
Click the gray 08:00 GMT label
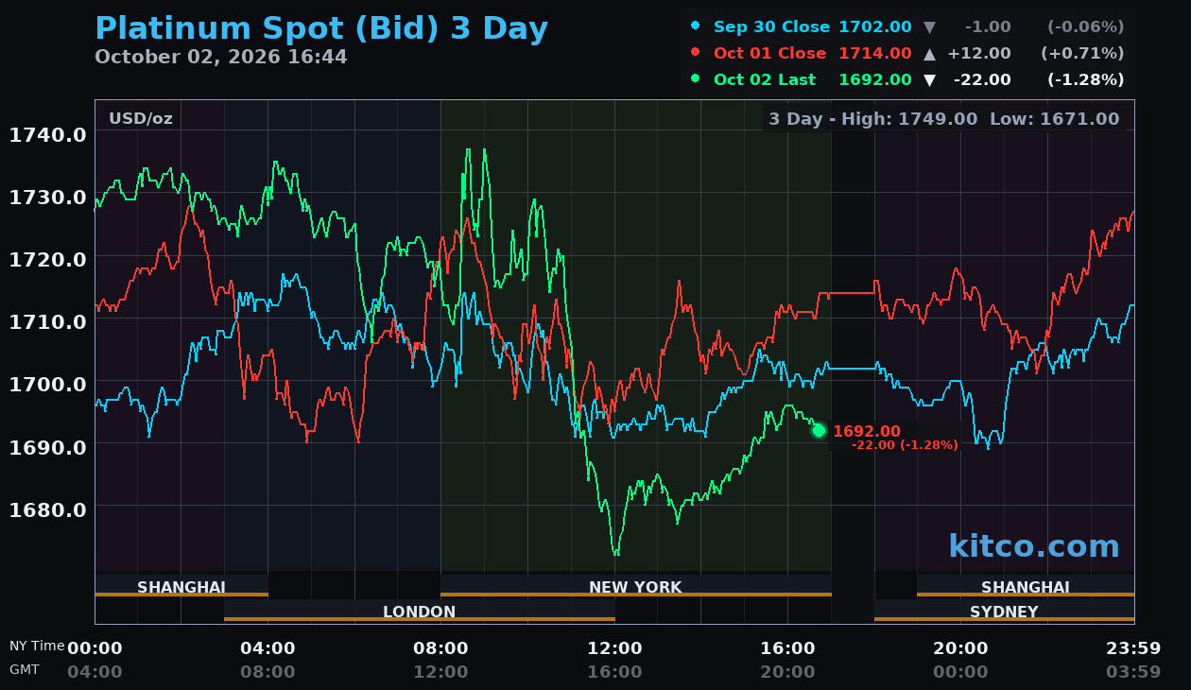pyautogui.click(x=268, y=672)
